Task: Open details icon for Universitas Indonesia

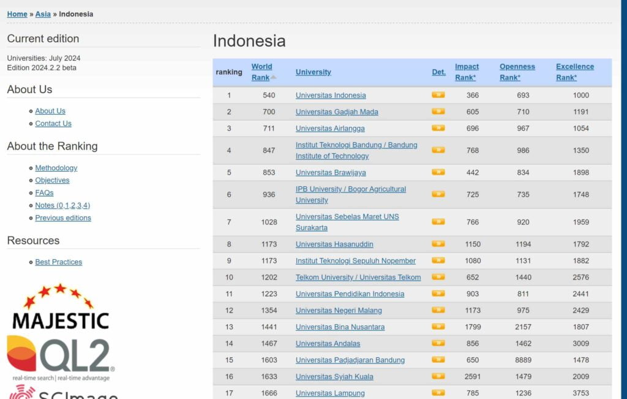Action: point(438,96)
